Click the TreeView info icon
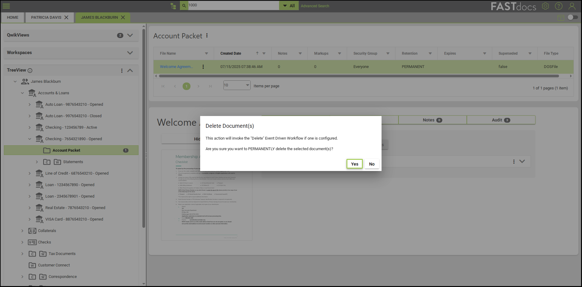Viewport: 582px width, 287px height. 30,70
